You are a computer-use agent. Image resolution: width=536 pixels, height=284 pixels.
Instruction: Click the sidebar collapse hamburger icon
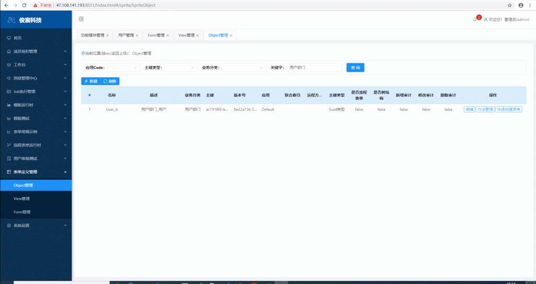(x=81, y=19)
